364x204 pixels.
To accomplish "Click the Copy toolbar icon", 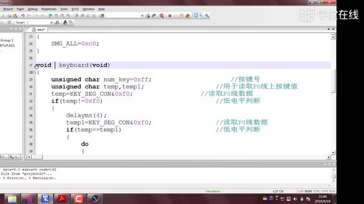I will pos(9,16).
